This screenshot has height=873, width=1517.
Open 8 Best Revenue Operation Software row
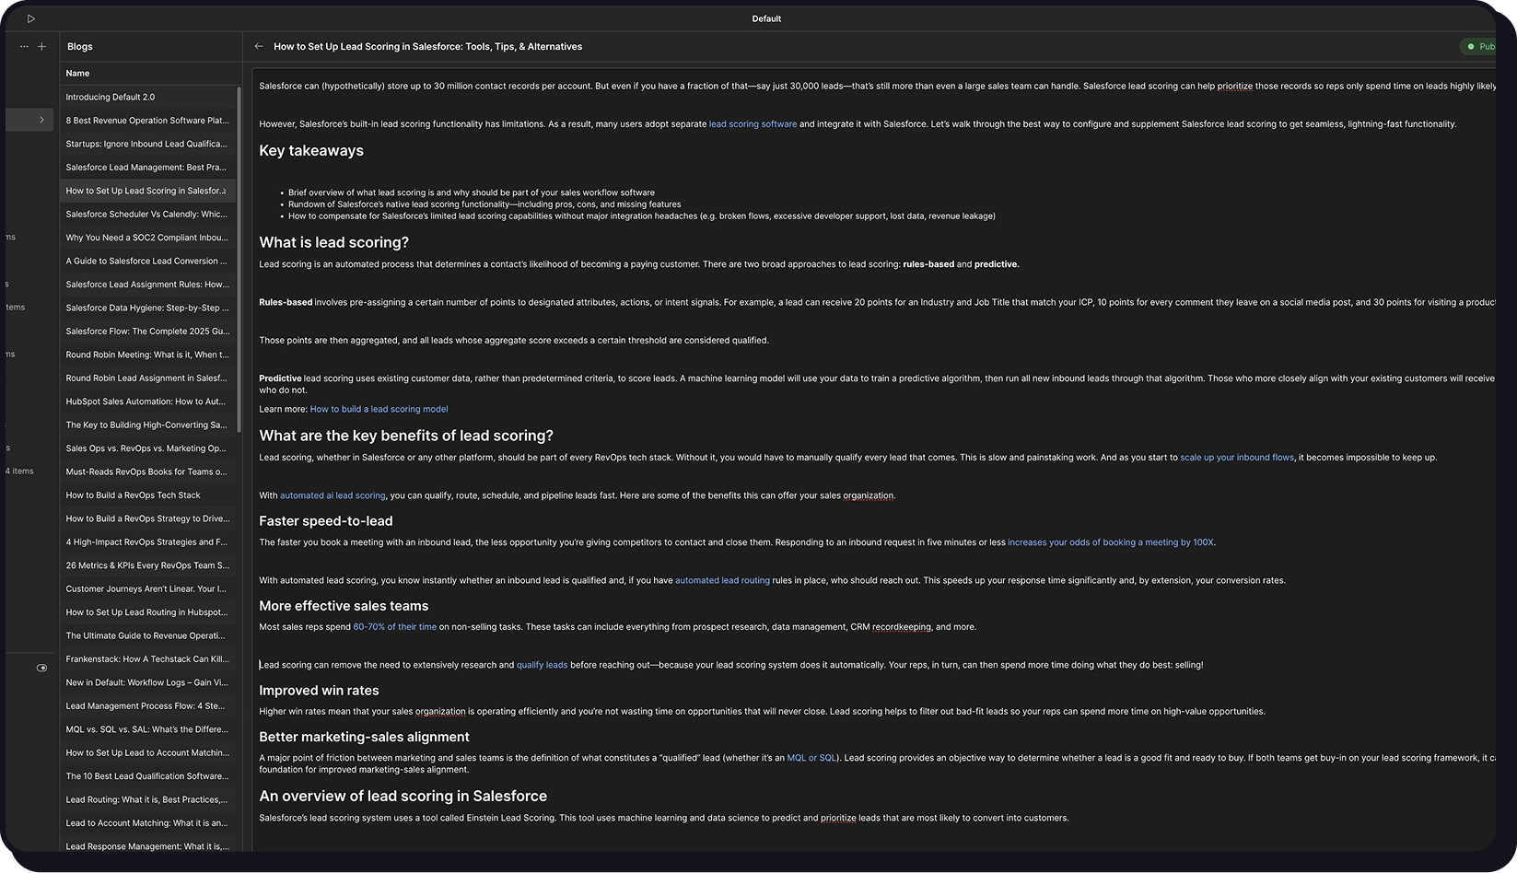pos(147,121)
